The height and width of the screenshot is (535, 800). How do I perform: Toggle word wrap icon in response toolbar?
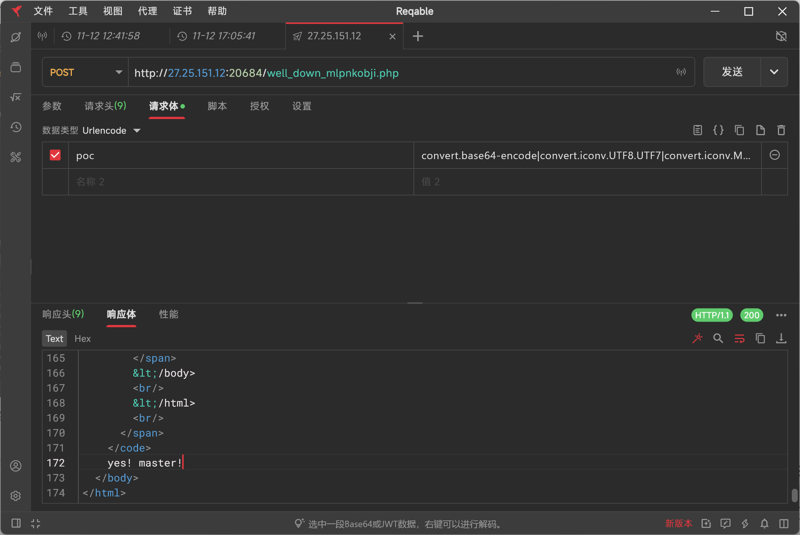point(739,338)
